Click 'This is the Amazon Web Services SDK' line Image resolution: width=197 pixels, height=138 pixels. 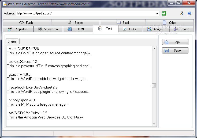(x=45, y=117)
